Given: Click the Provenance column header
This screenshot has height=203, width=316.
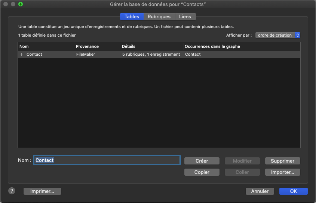Looking at the screenshot, I should (x=97, y=46).
